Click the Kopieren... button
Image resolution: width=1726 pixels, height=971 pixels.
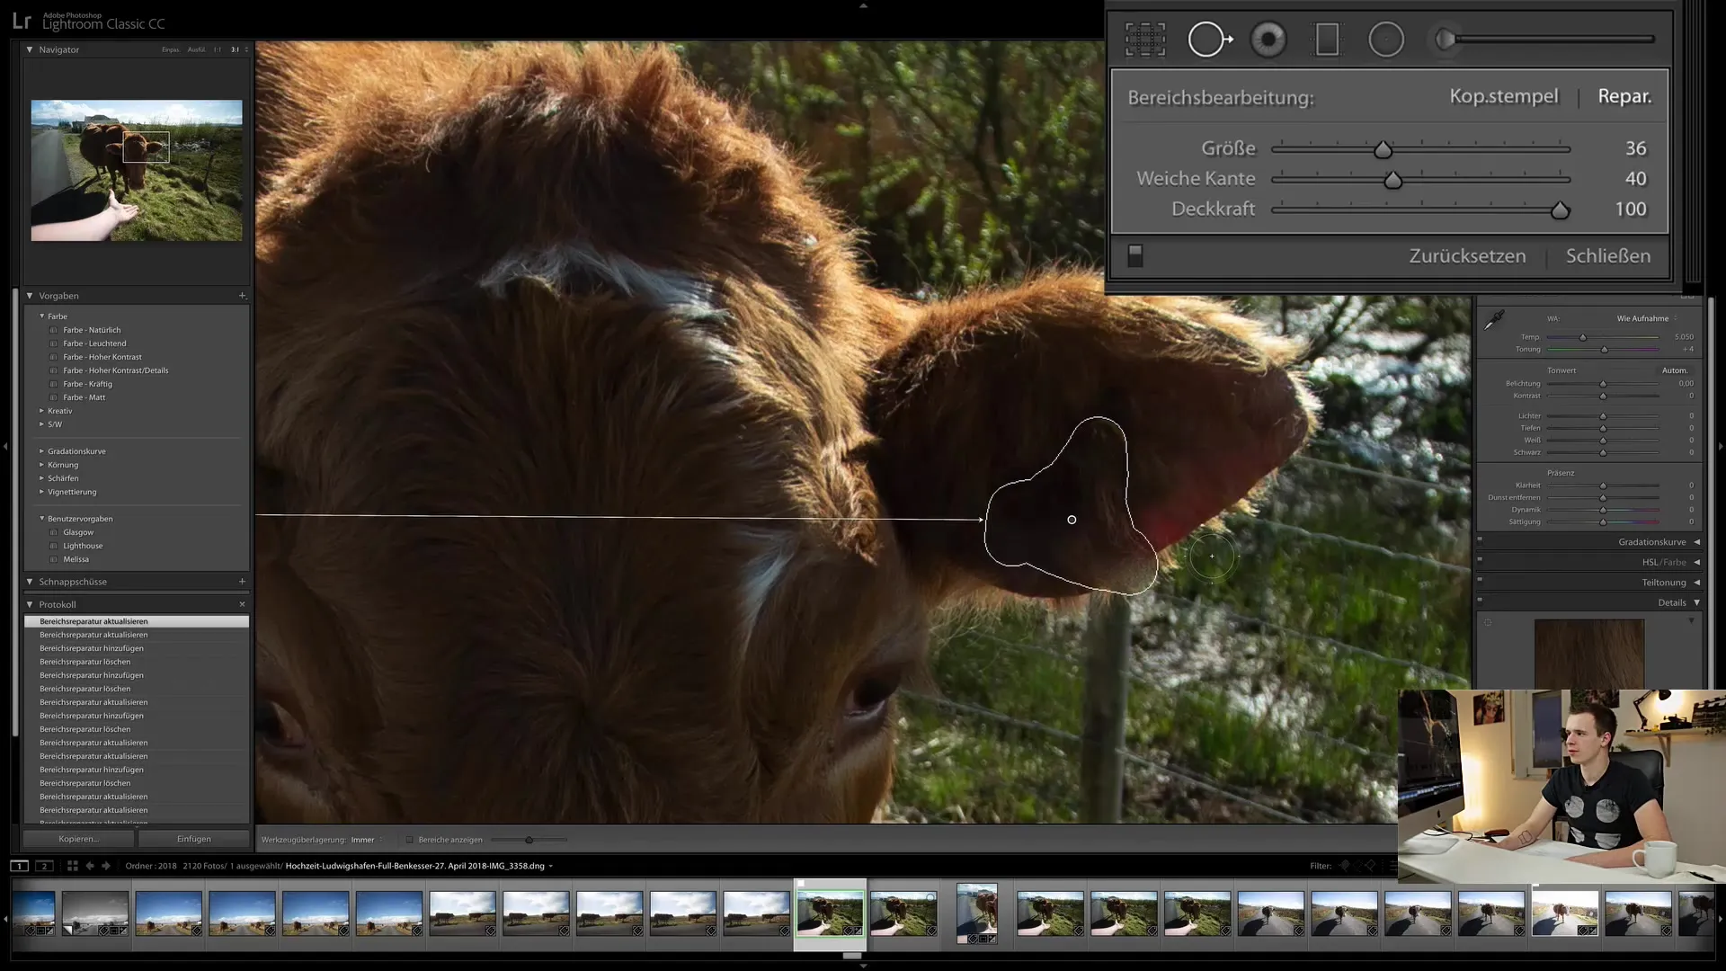(78, 839)
